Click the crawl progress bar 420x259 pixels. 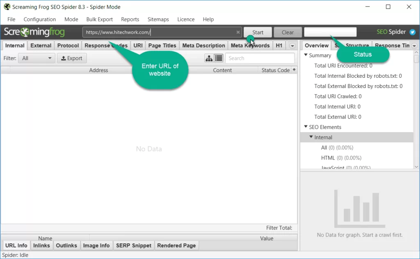click(330, 32)
